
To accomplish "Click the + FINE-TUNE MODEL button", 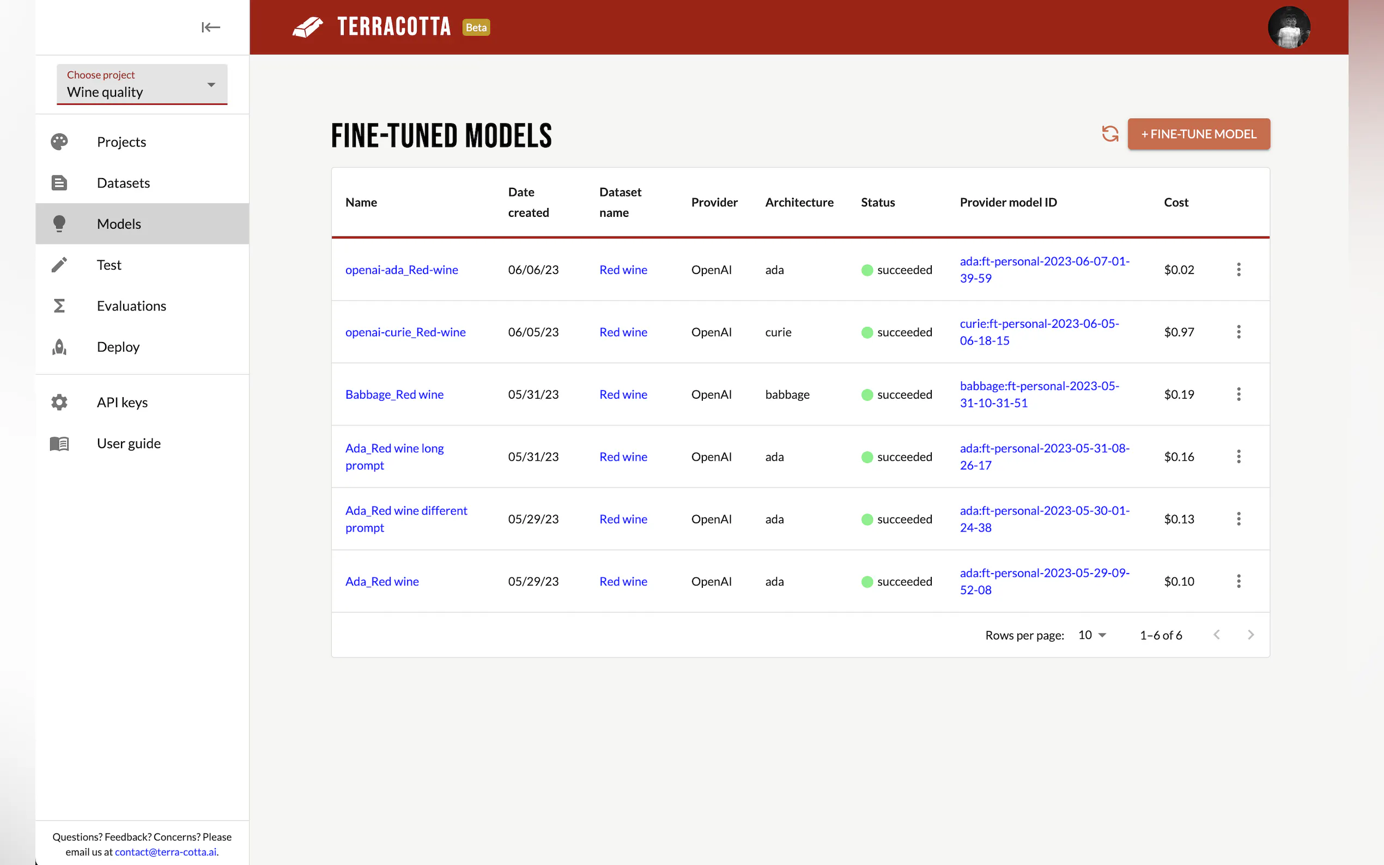I will tap(1198, 134).
